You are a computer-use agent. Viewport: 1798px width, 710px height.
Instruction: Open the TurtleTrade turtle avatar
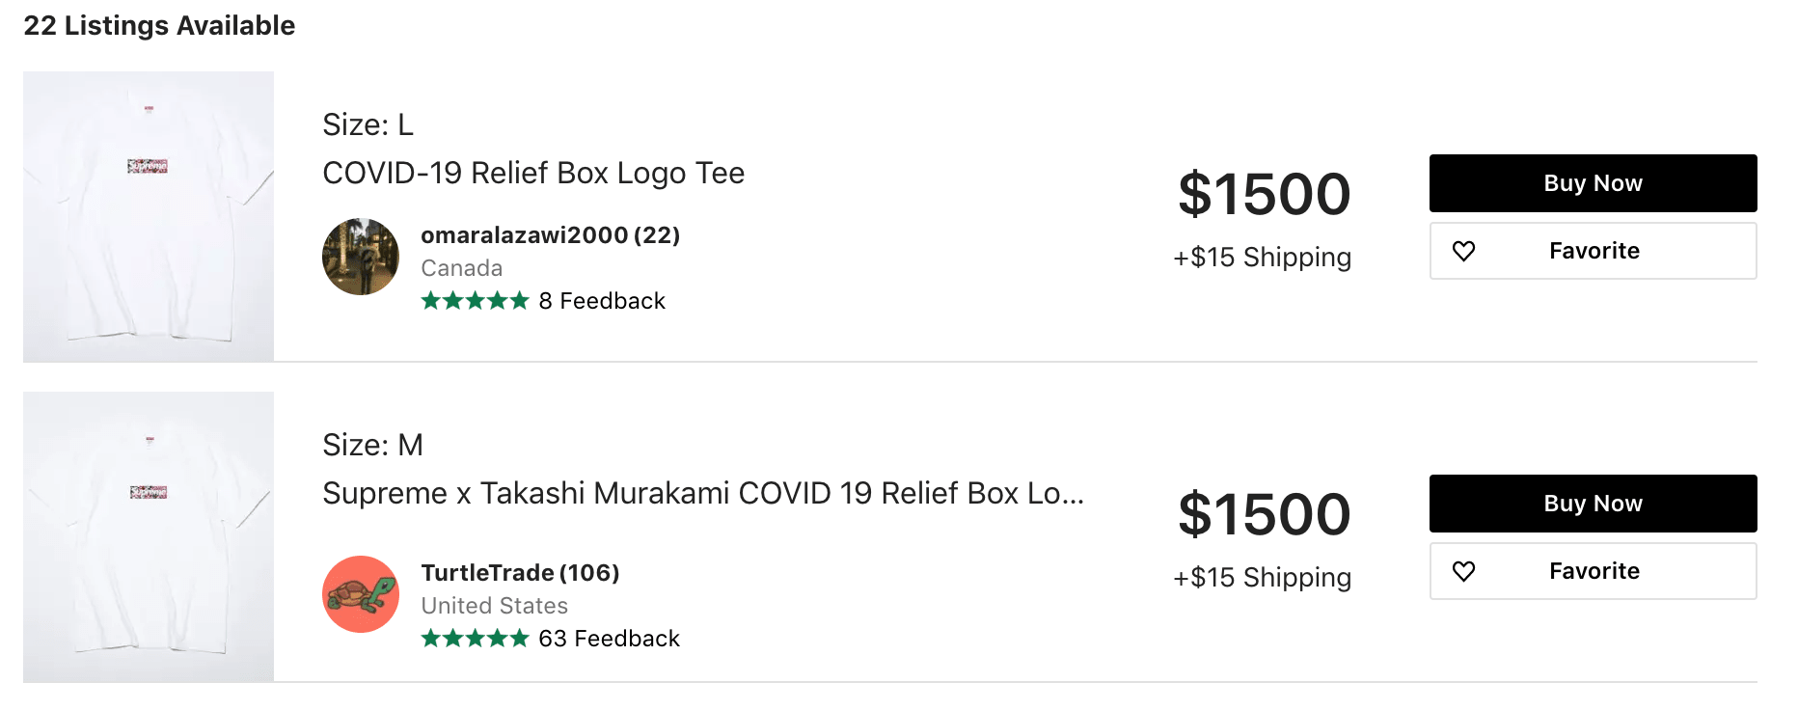pos(361,594)
